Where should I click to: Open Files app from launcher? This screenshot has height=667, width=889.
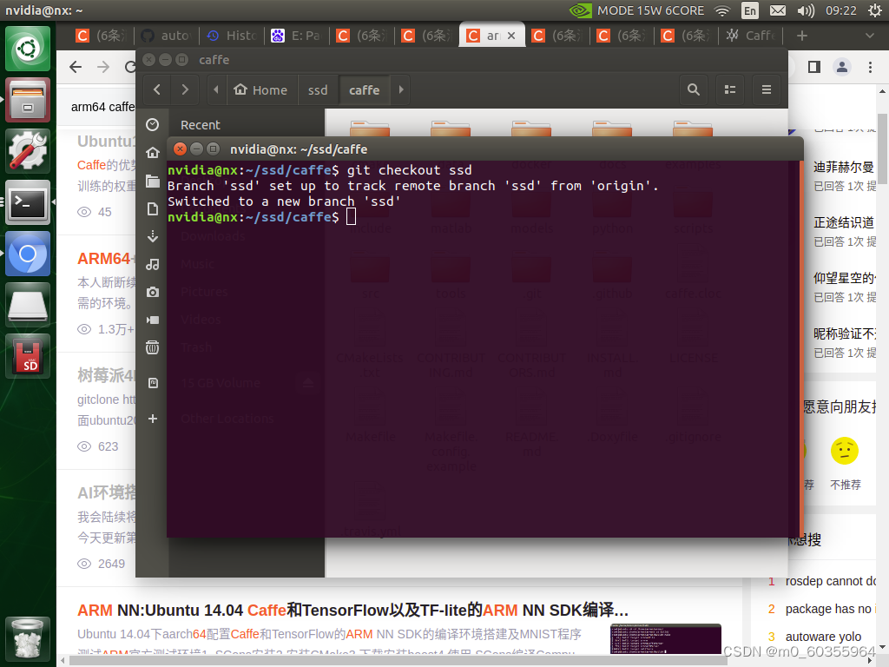[x=28, y=100]
